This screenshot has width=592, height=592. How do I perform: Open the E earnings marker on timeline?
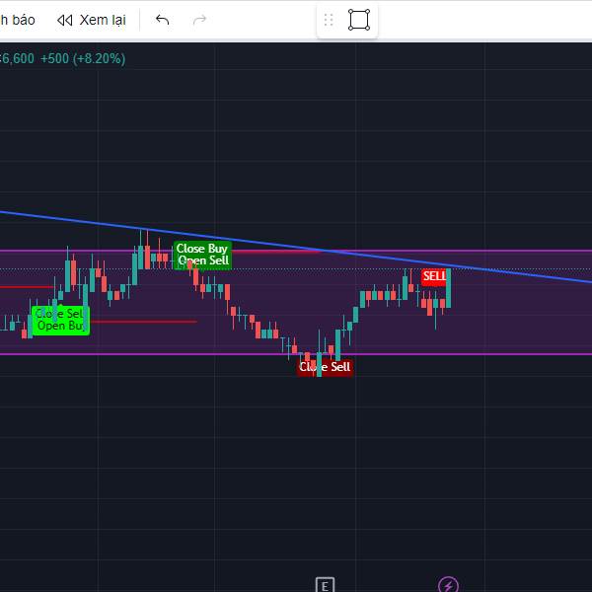pos(325,585)
